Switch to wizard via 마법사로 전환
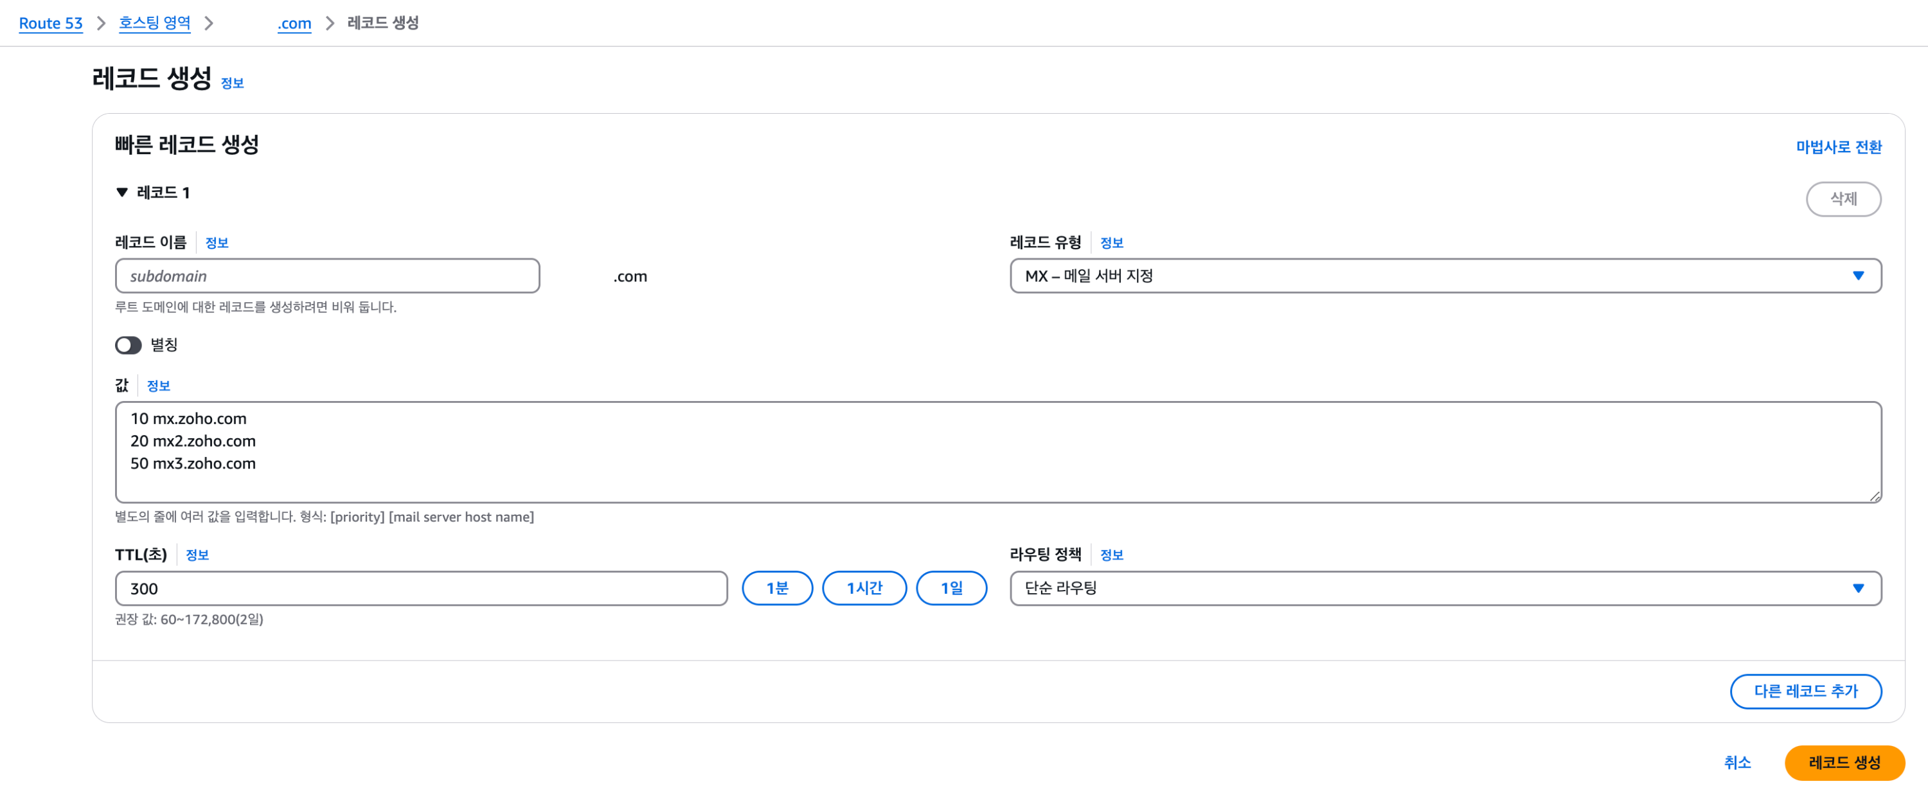This screenshot has width=1928, height=802. pos(1838,147)
